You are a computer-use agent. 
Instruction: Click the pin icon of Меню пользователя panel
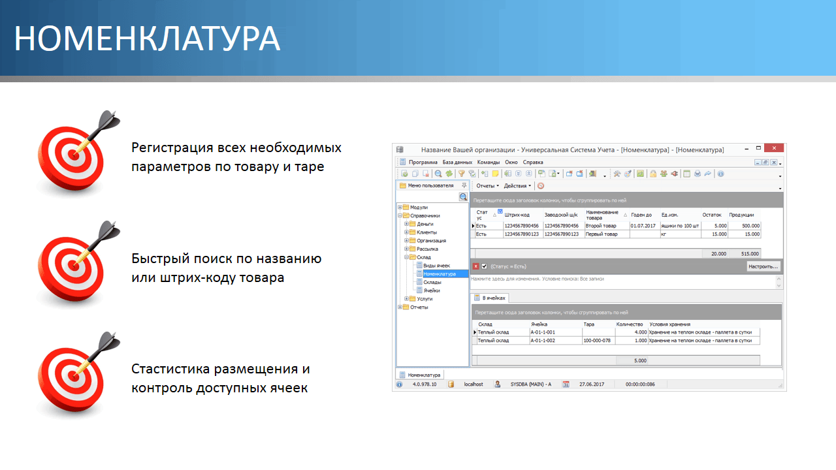point(464,185)
